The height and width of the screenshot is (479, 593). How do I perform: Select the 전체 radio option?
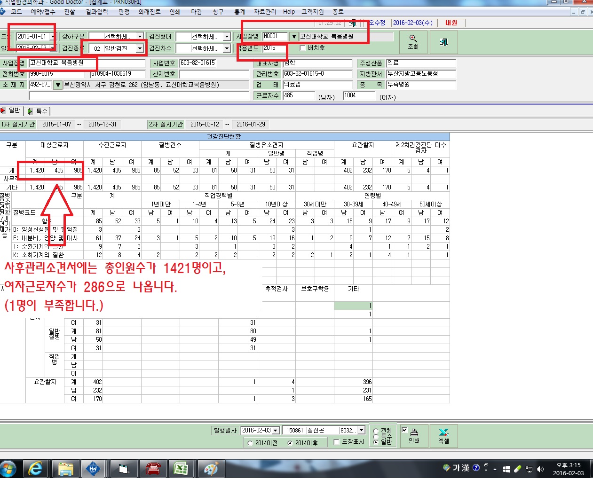click(375, 431)
